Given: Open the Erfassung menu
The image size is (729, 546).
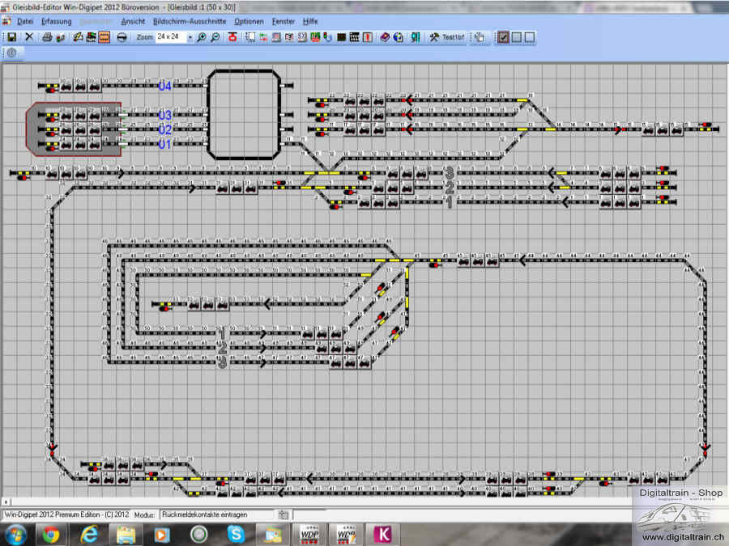Looking at the screenshot, I should [x=56, y=21].
